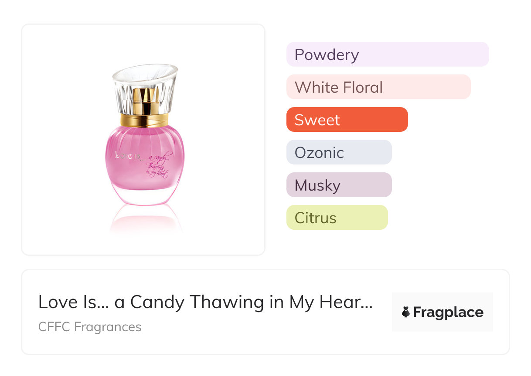Image resolution: width=531 pixels, height=376 pixels.
Task: Select the White Floral accord bar
Action: tap(378, 87)
